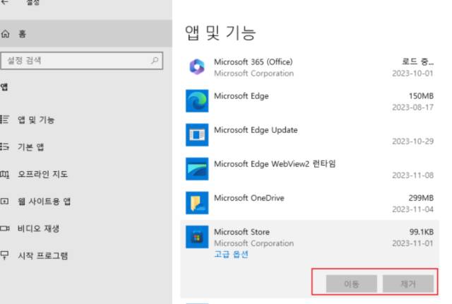
Task: Select the Microsoft Edge WebView2 런타임 name text
Action: (x=275, y=164)
